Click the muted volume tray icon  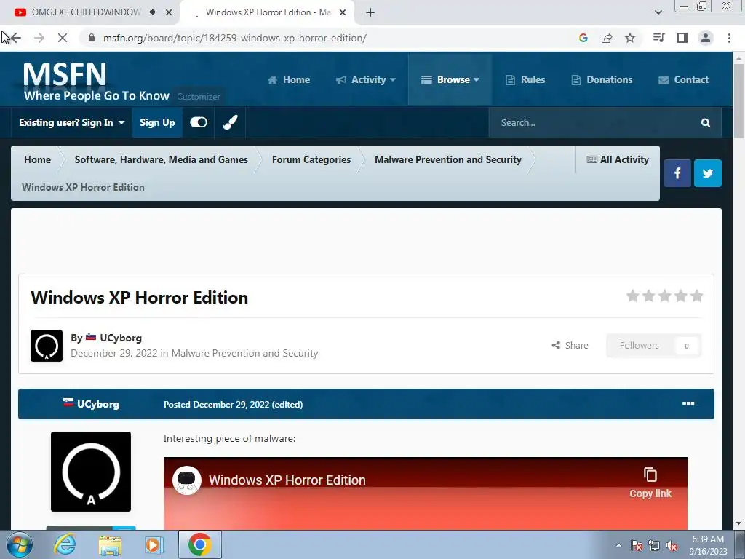(x=672, y=546)
